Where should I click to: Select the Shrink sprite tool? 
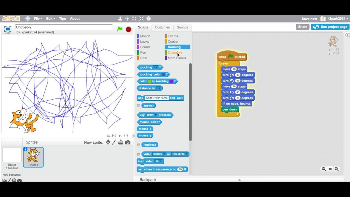tap(141, 19)
